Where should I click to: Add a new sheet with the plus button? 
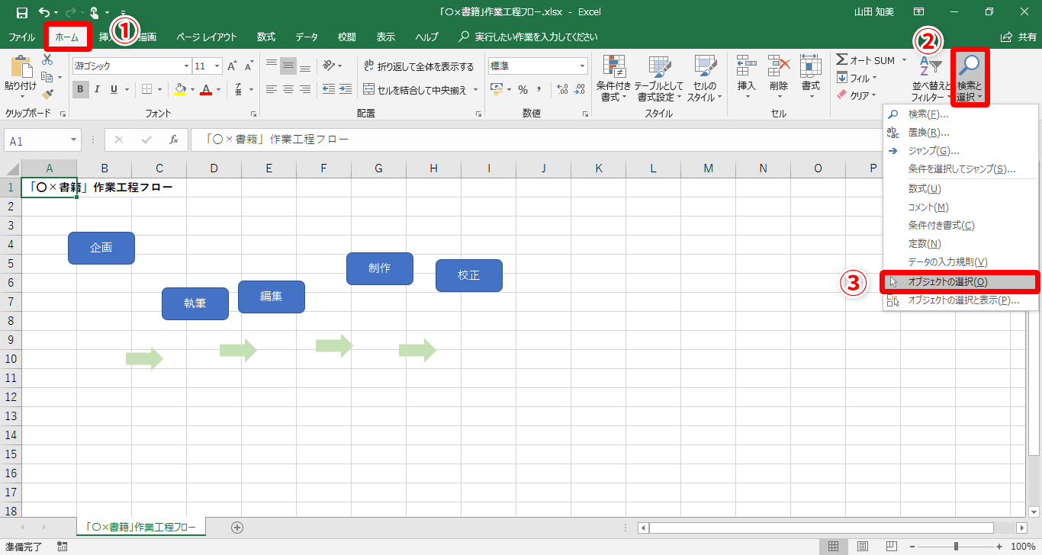237,527
